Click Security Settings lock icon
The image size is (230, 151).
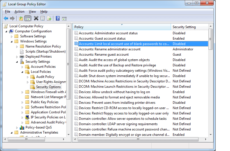22,62
